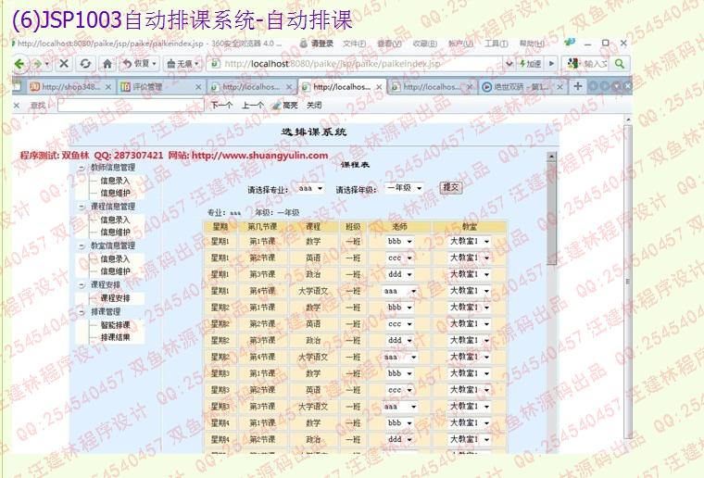Viewport: 704px width, 478px height.
Task: Click the 恢复 restore toolbar button
Action: (139, 64)
